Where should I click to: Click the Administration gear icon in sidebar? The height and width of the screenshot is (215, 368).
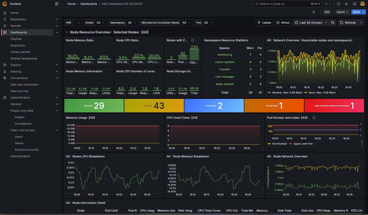5,97
